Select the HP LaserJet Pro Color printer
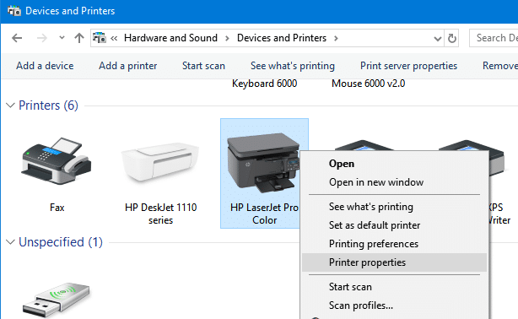 [x=263, y=164]
